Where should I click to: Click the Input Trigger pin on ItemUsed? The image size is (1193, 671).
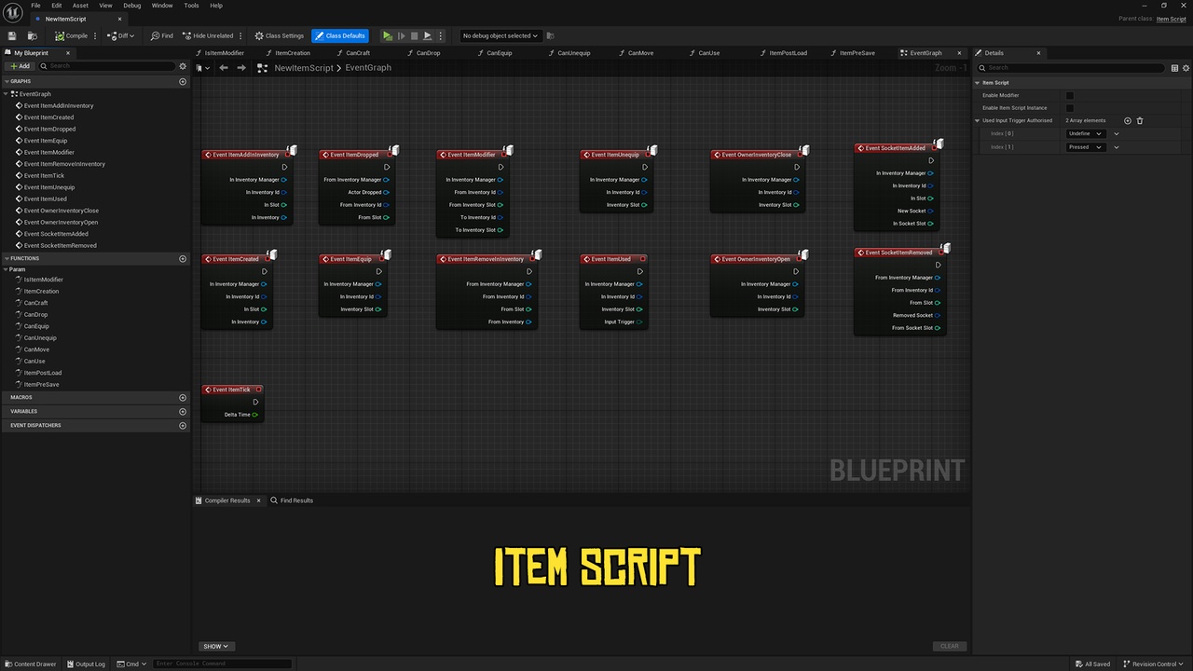pyautogui.click(x=639, y=322)
